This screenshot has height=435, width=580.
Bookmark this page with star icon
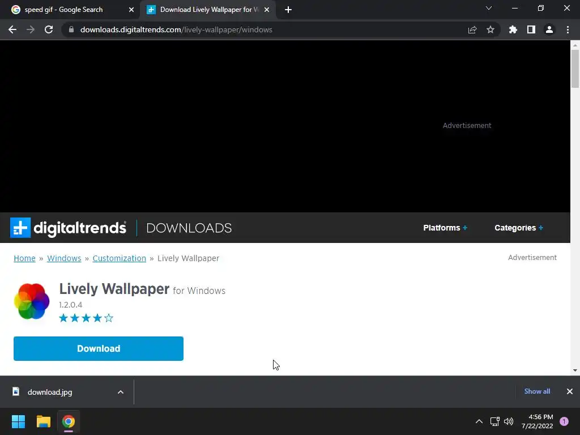[491, 29]
